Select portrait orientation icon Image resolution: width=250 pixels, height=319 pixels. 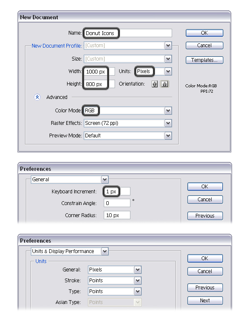155,84
